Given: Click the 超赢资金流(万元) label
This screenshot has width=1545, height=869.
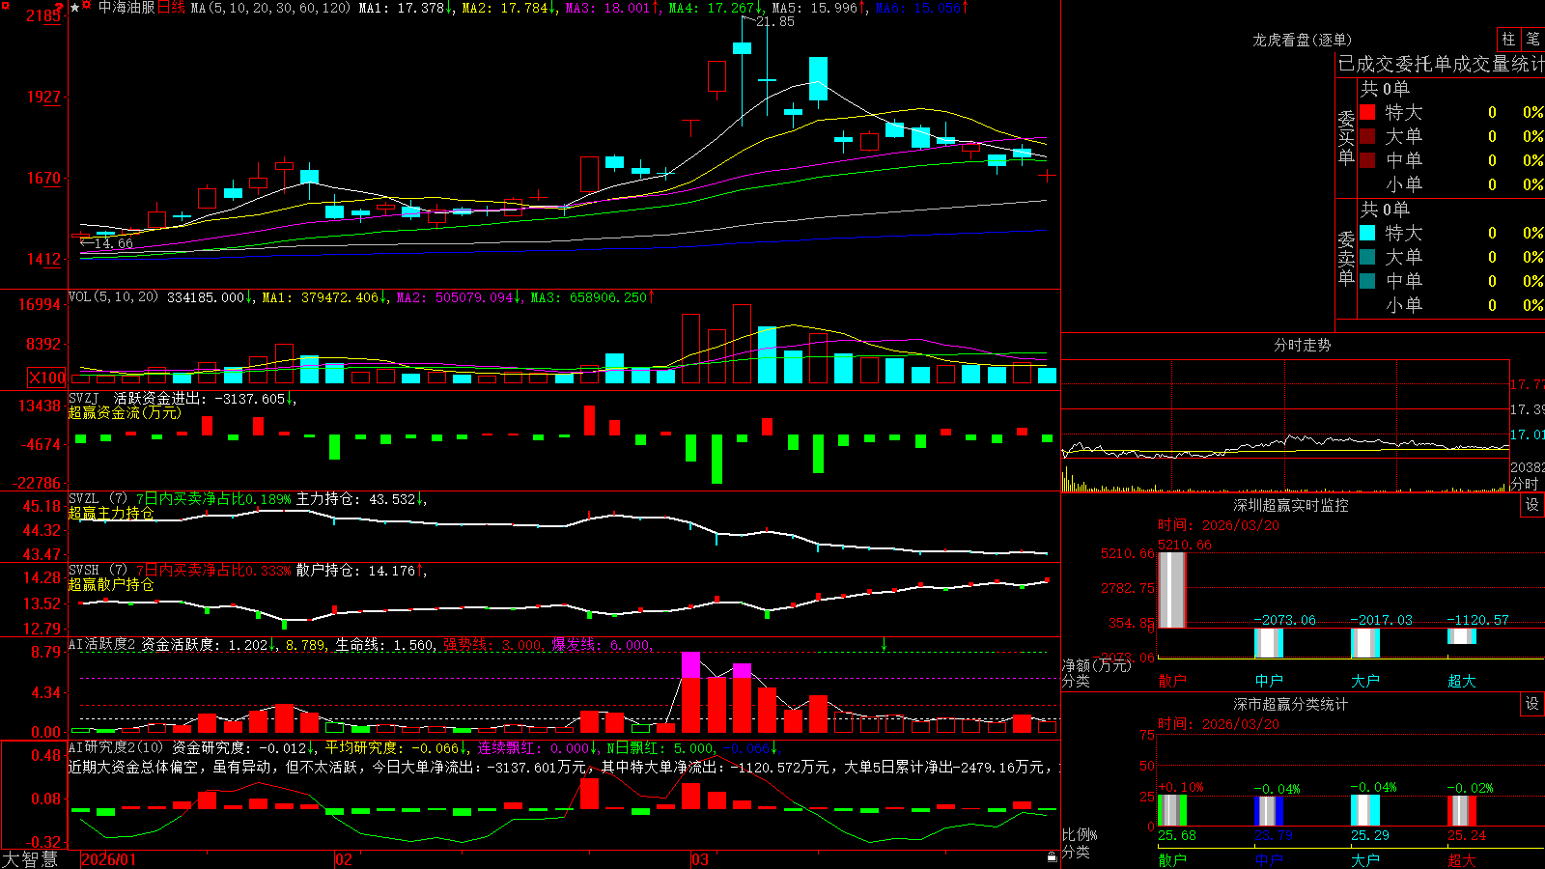Looking at the screenshot, I should (x=125, y=412).
